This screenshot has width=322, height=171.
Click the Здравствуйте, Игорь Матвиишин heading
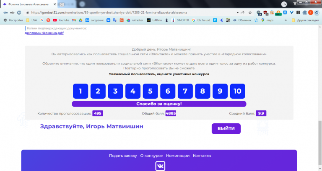[x=91, y=126]
